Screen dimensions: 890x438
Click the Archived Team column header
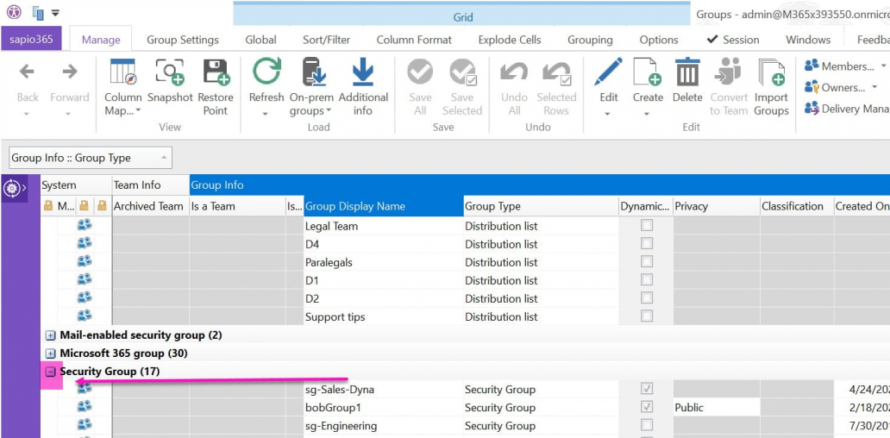point(150,206)
